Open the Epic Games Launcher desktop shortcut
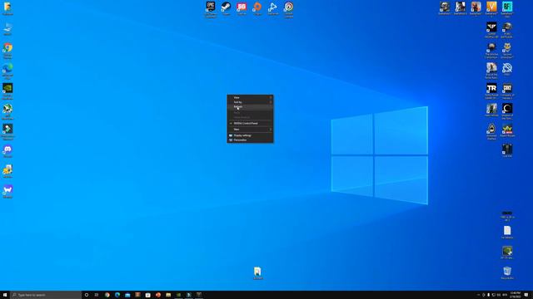533x299 pixels. point(211,9)
